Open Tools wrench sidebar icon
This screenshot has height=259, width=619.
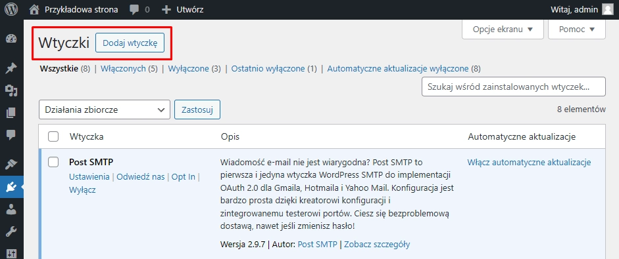click(x=11, y=232)
